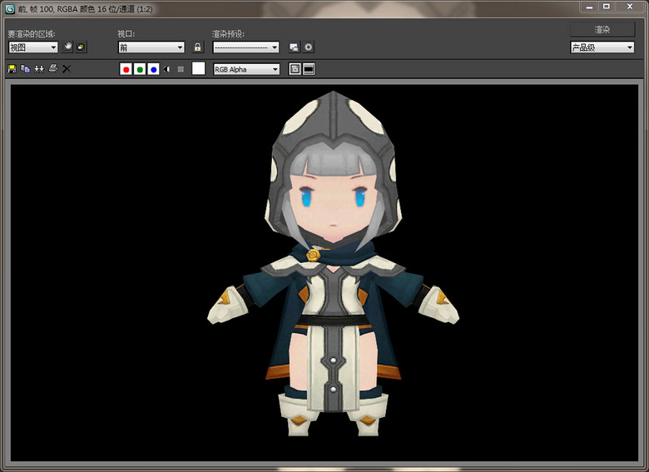Toggle the UI frame display icon
The image size is (649, 472).
coord(309,69)
